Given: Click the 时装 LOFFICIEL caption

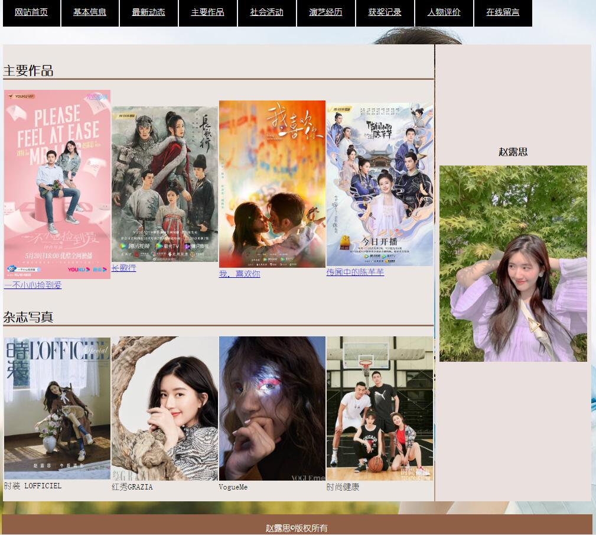Looking at the screenshot, I should tap(32, 486).
